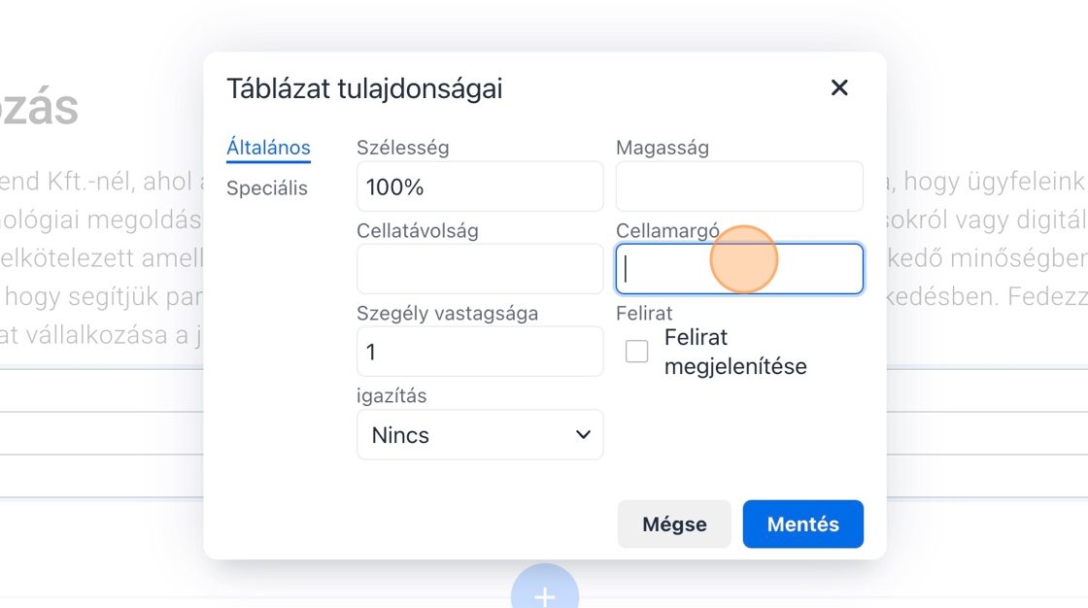Click the Szélesség label
Screen dimensions: 1088x608
pyautogui.click(x=403, y=148)
